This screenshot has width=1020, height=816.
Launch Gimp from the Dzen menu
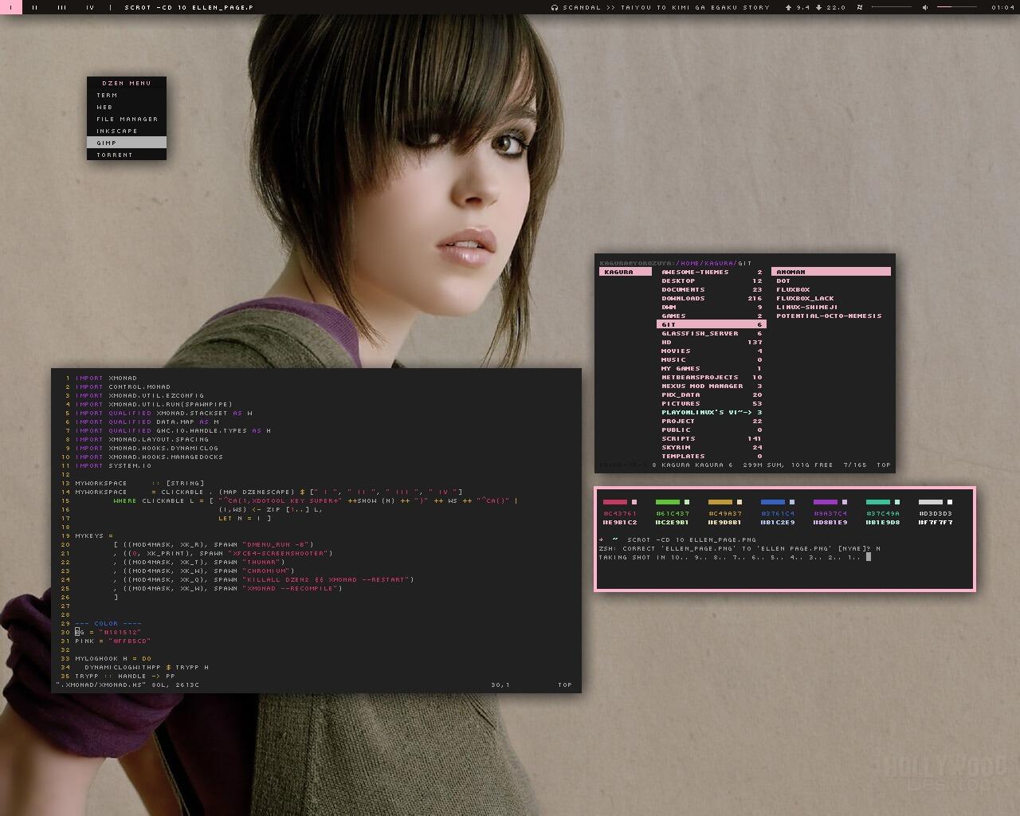pyautogui.click(x=127, y=143)
